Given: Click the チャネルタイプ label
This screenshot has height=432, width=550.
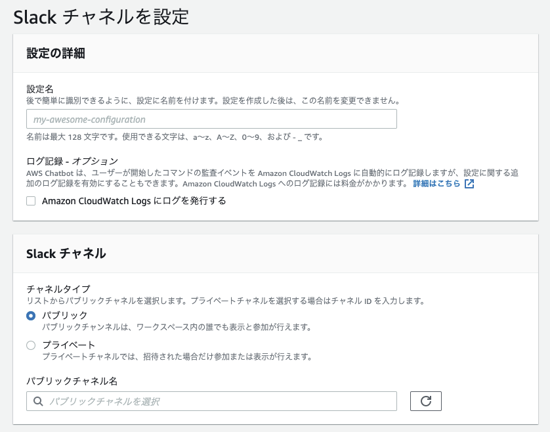Looking at the screenshot, I should pos(58,289).
